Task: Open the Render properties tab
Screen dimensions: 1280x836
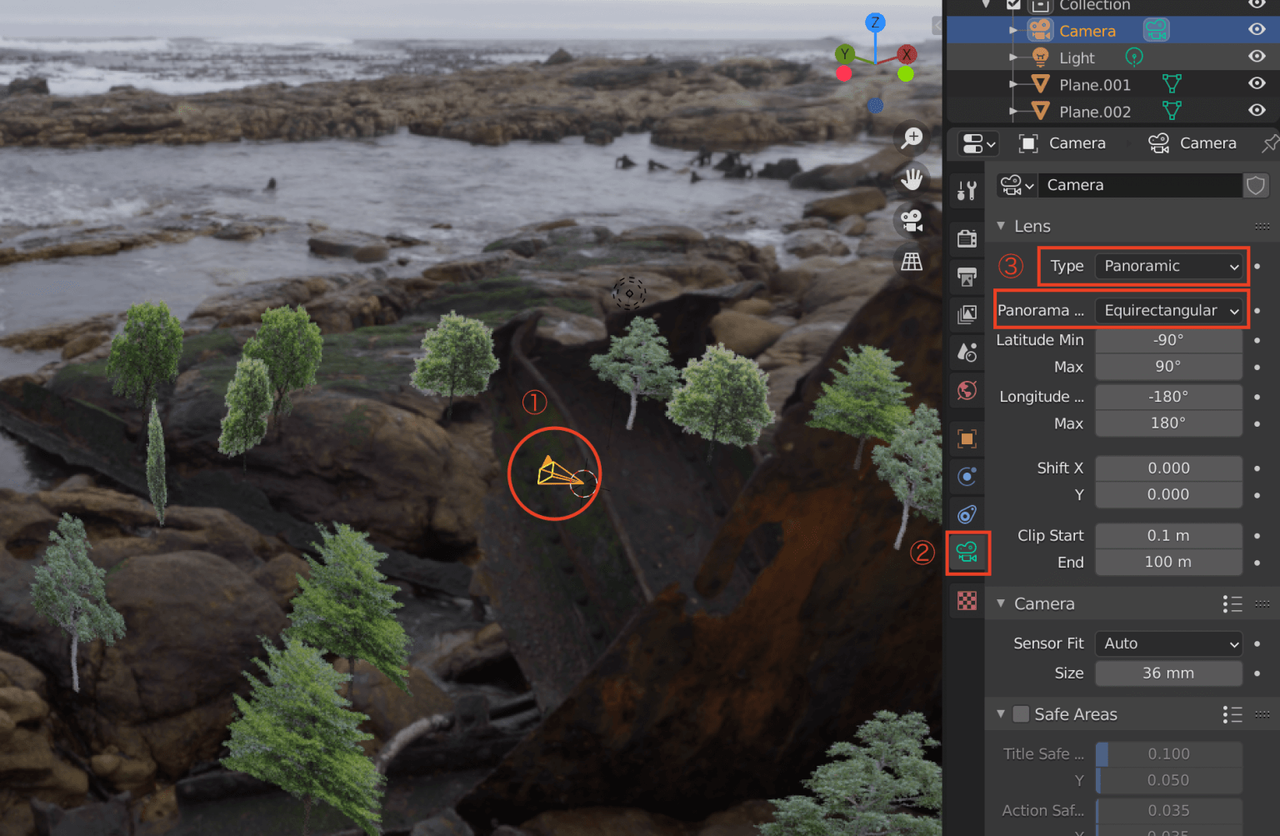Action: click(x=967, y=238)
